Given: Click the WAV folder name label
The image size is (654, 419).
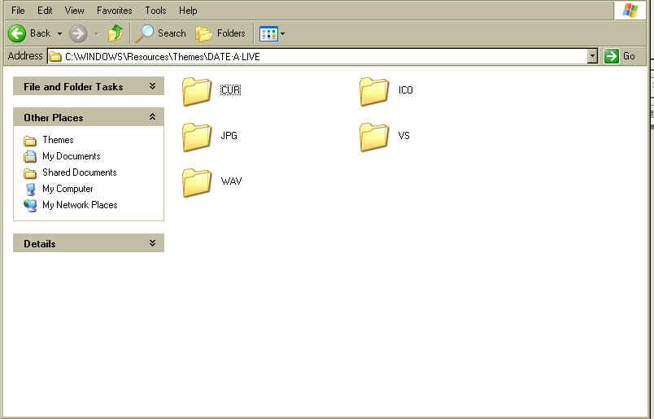Looking at the screenshot, I should click(x=232, y=181).
